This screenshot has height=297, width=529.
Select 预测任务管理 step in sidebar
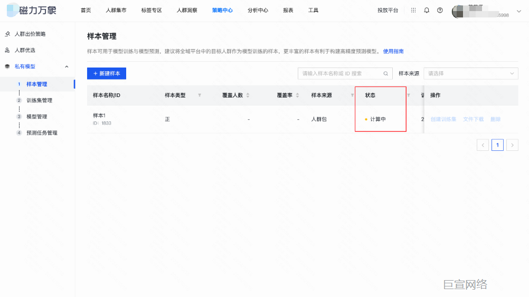[x=42, y=132]
